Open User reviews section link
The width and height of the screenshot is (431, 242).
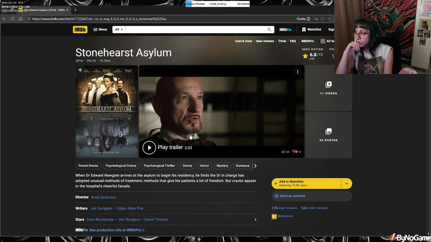point(265,41)
